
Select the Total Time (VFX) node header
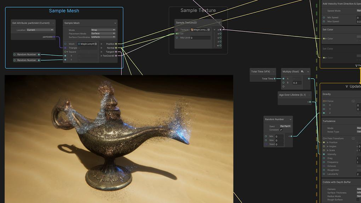click(263, 71)
